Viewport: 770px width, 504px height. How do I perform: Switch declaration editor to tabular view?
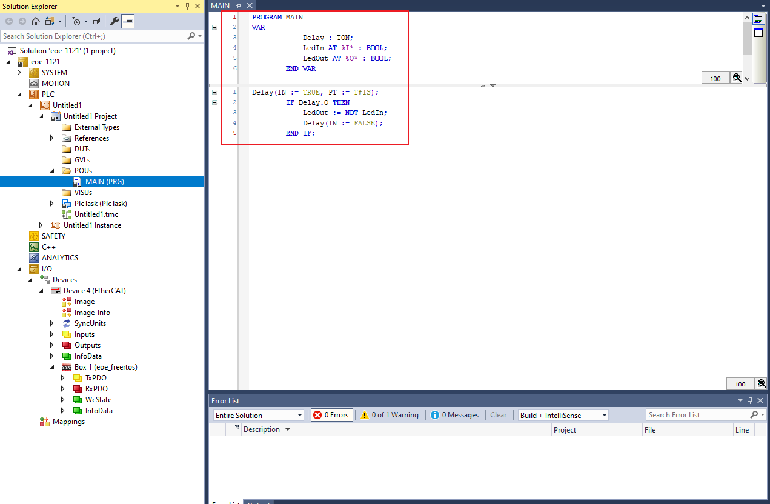(x=758, y=32)
